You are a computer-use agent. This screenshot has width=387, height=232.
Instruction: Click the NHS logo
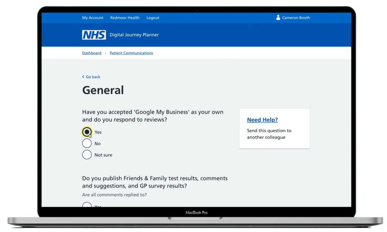pyautogui.click(x=94, y=35)
